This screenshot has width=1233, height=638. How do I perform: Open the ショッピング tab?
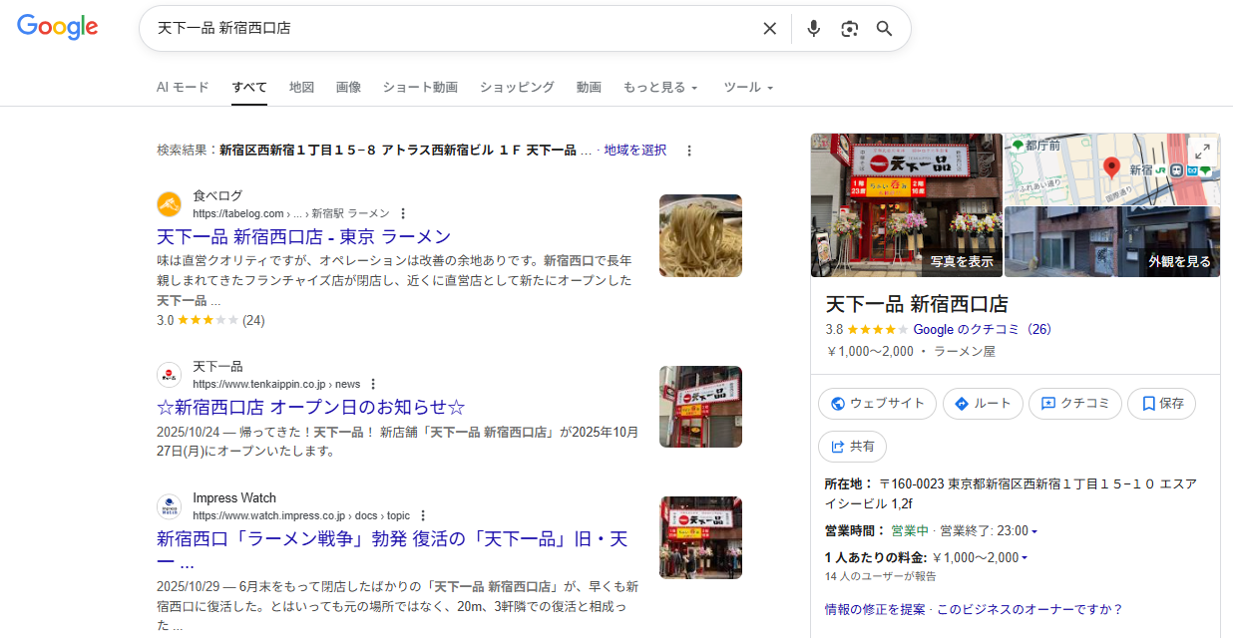pos(516,88)
